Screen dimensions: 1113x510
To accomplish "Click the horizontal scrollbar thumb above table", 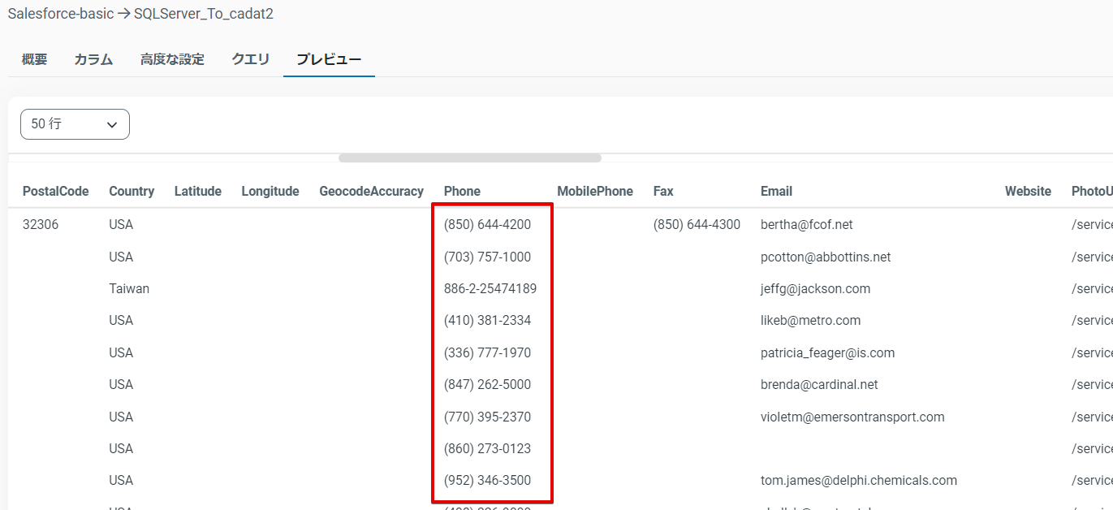I will (469, 158).
